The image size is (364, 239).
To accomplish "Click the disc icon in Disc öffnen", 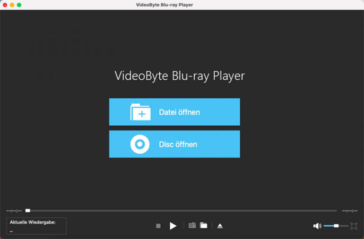I will 140,144.
